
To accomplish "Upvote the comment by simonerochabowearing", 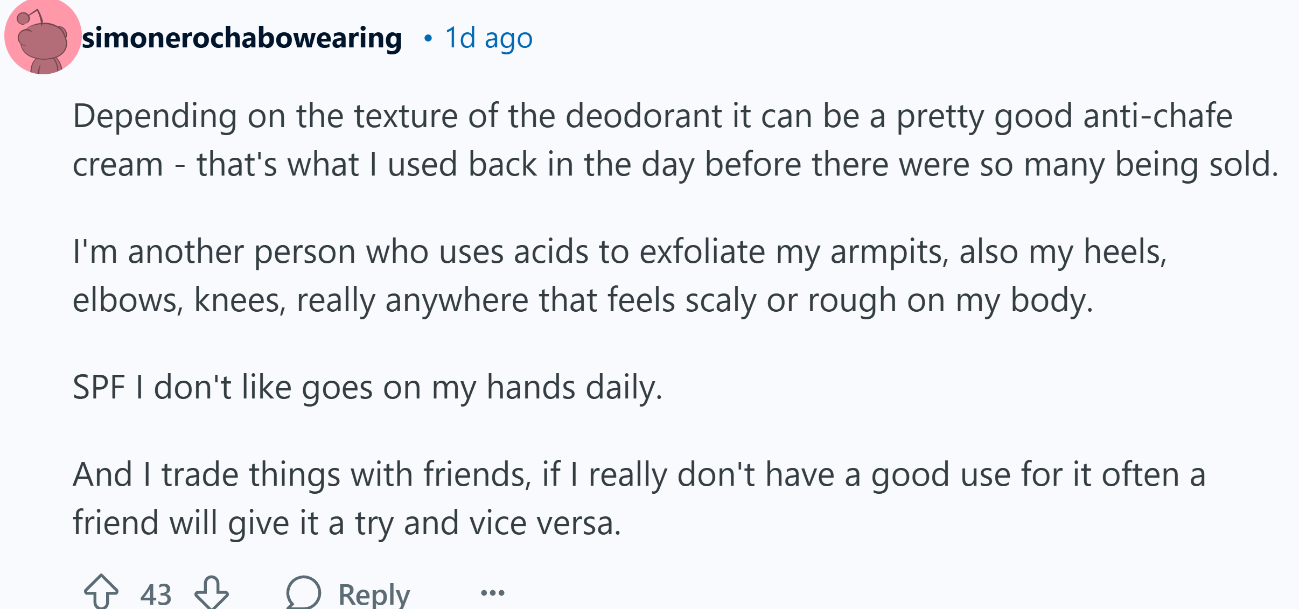I will point(101,592).
